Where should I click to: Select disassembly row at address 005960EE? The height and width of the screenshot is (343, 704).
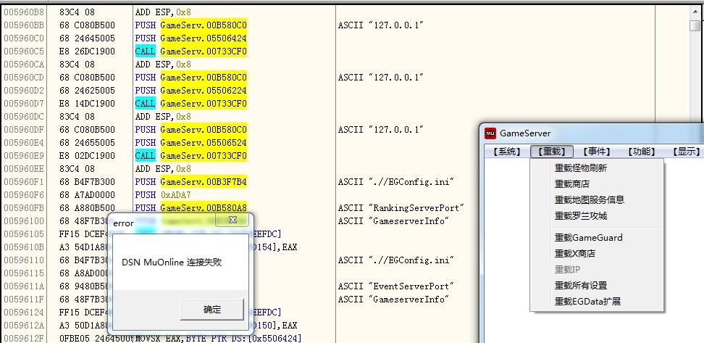coord(240,168)
